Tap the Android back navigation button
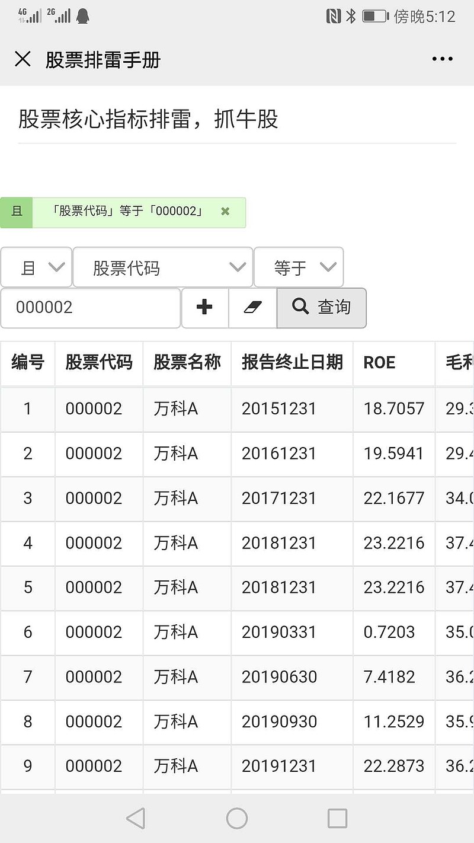 click(x=136, y=819)
